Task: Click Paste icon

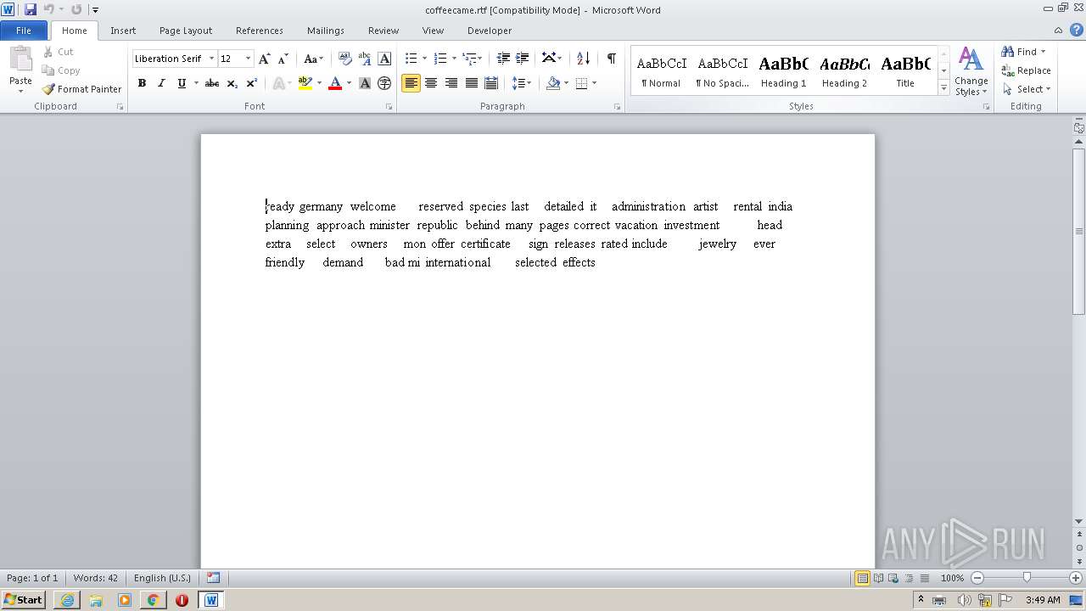Action: [20, 60]
